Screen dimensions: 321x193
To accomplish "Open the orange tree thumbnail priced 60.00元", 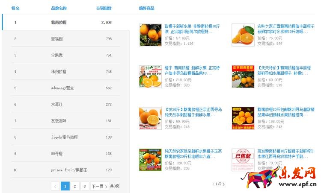I will click(243, 76).
